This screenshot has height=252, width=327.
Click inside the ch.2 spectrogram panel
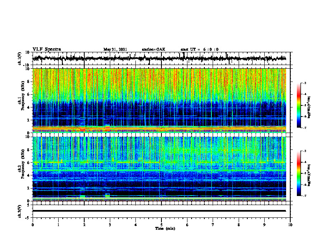point(159,169)
